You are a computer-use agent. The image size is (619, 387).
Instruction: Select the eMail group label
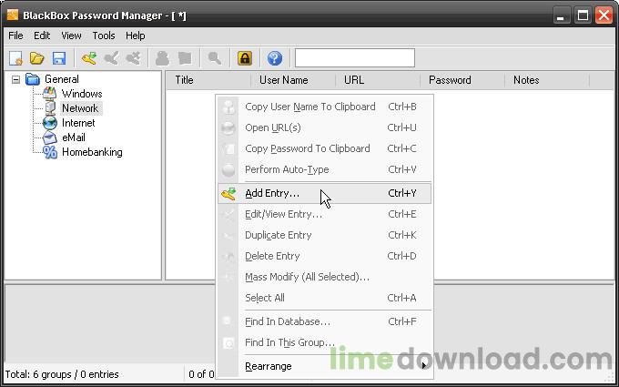(74, 137)
